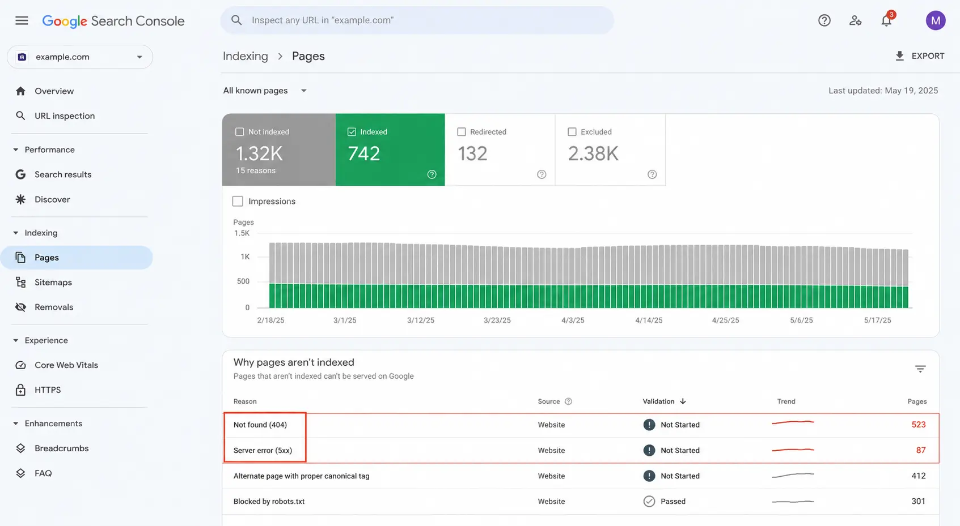The width and height of the screenshot is (960, 526).
Task: Open Sitemaps in sidebar
Action: tap(77, 282)
